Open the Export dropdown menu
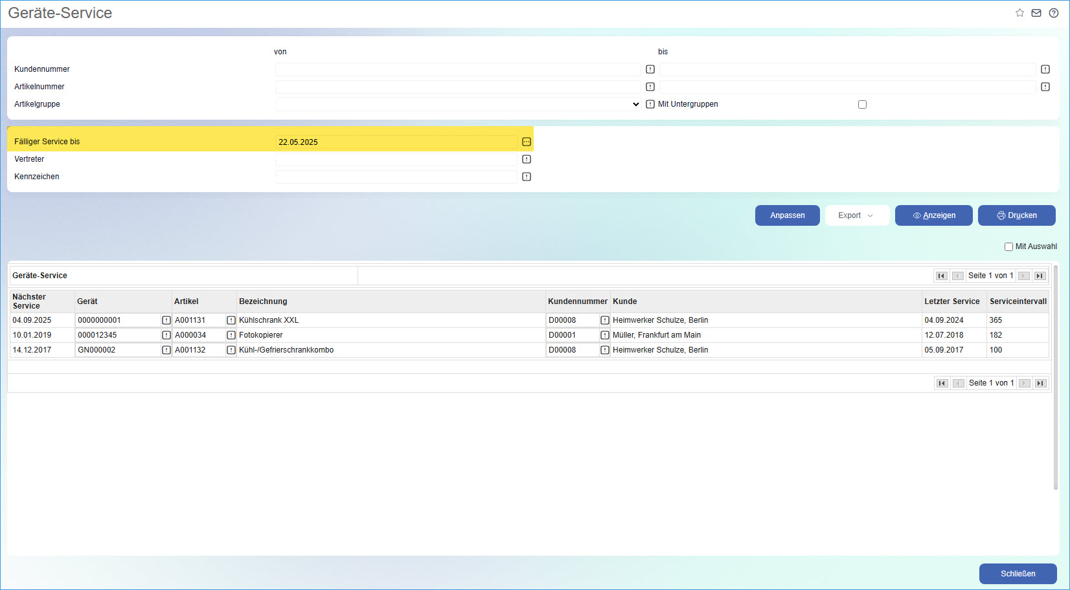Screen dimensions: 1070x590 (856, 215)
